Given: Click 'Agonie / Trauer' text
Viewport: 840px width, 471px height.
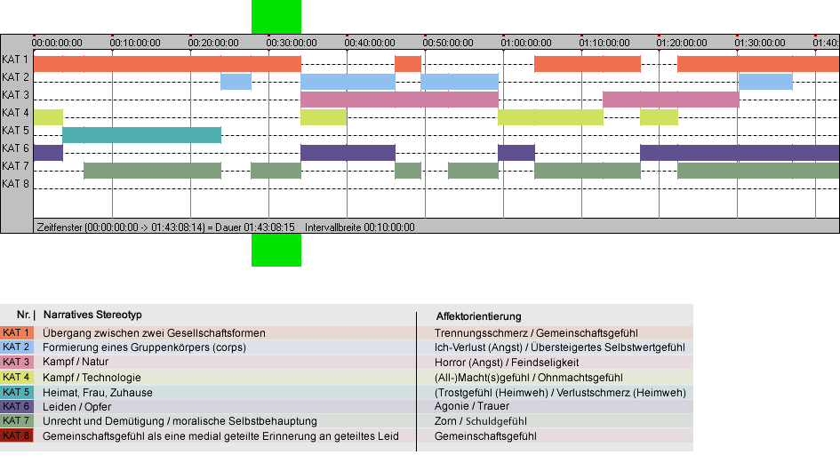Looking at the screenshot, I should (x=472, y=406).
